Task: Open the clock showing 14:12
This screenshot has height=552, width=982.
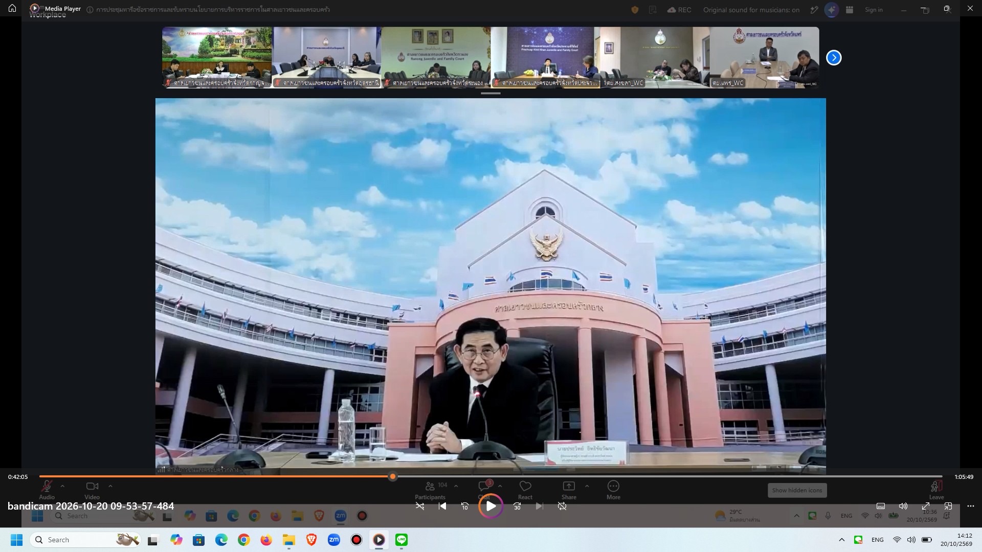Action: [x=956, y=540]
